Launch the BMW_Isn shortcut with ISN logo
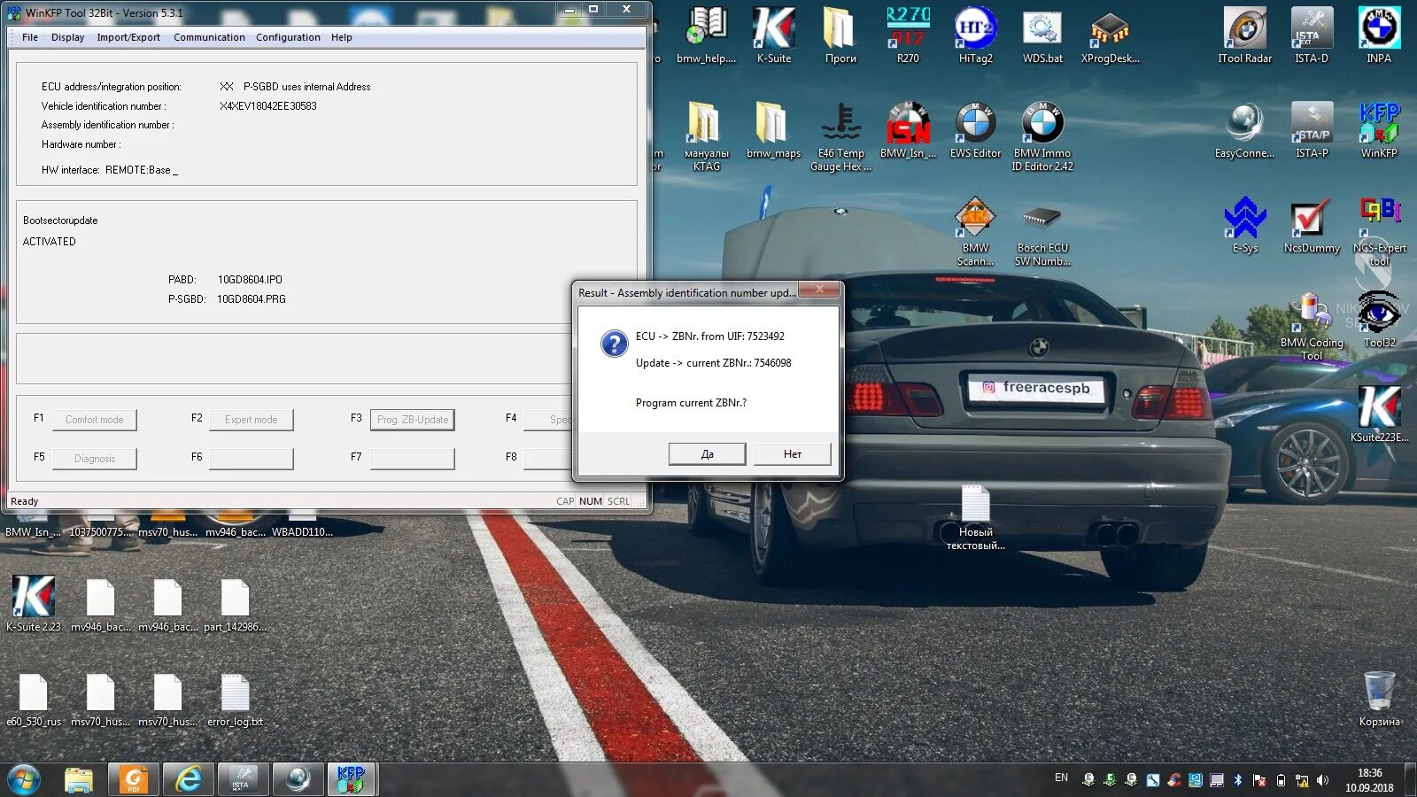Screen dimensions: 1417x797 click(908, 131)
